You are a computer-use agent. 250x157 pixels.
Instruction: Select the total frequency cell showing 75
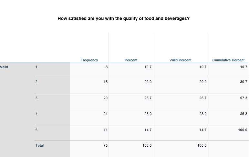coord(105,146)
